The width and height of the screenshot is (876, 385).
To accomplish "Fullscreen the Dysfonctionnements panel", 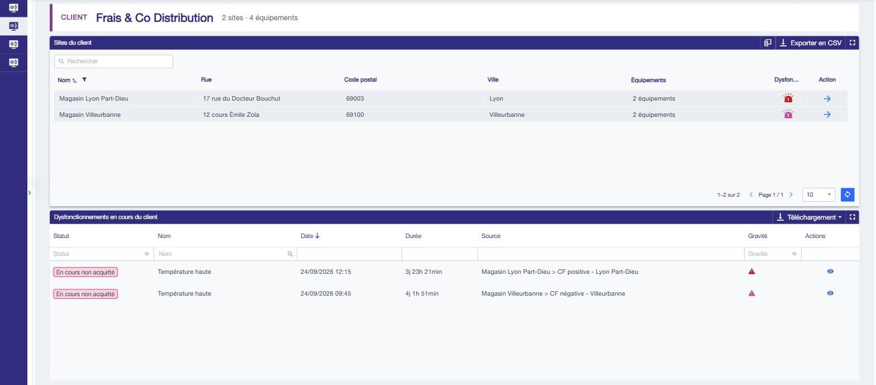I will pos(852,217).
